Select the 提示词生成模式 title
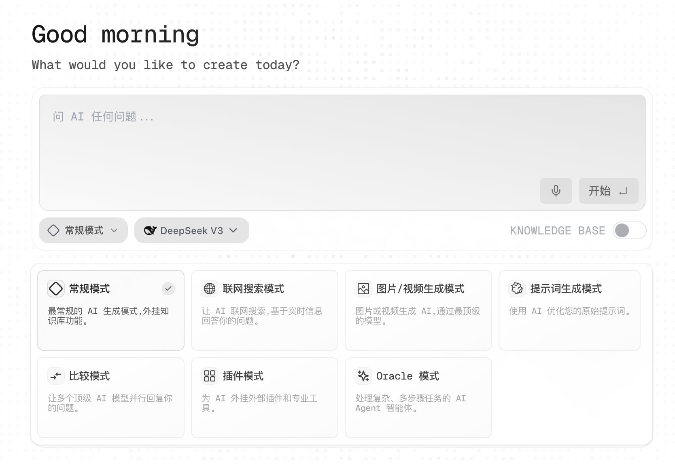Image resolution: width=675 pixels, height=464 pixels. 566,289
